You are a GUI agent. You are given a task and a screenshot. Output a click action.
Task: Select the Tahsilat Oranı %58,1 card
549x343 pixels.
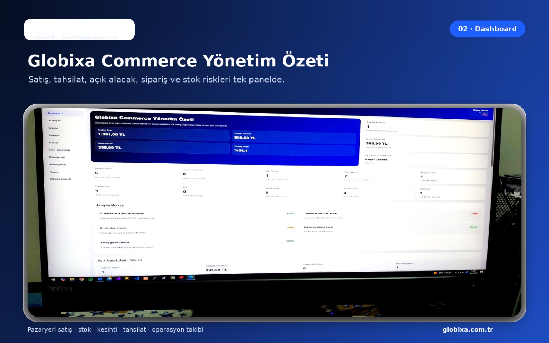pyautogui.click(x=294, y=149)
